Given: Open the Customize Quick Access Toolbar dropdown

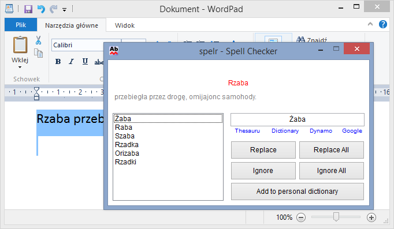Looking at the screenshot, I should tap(64, 10).
